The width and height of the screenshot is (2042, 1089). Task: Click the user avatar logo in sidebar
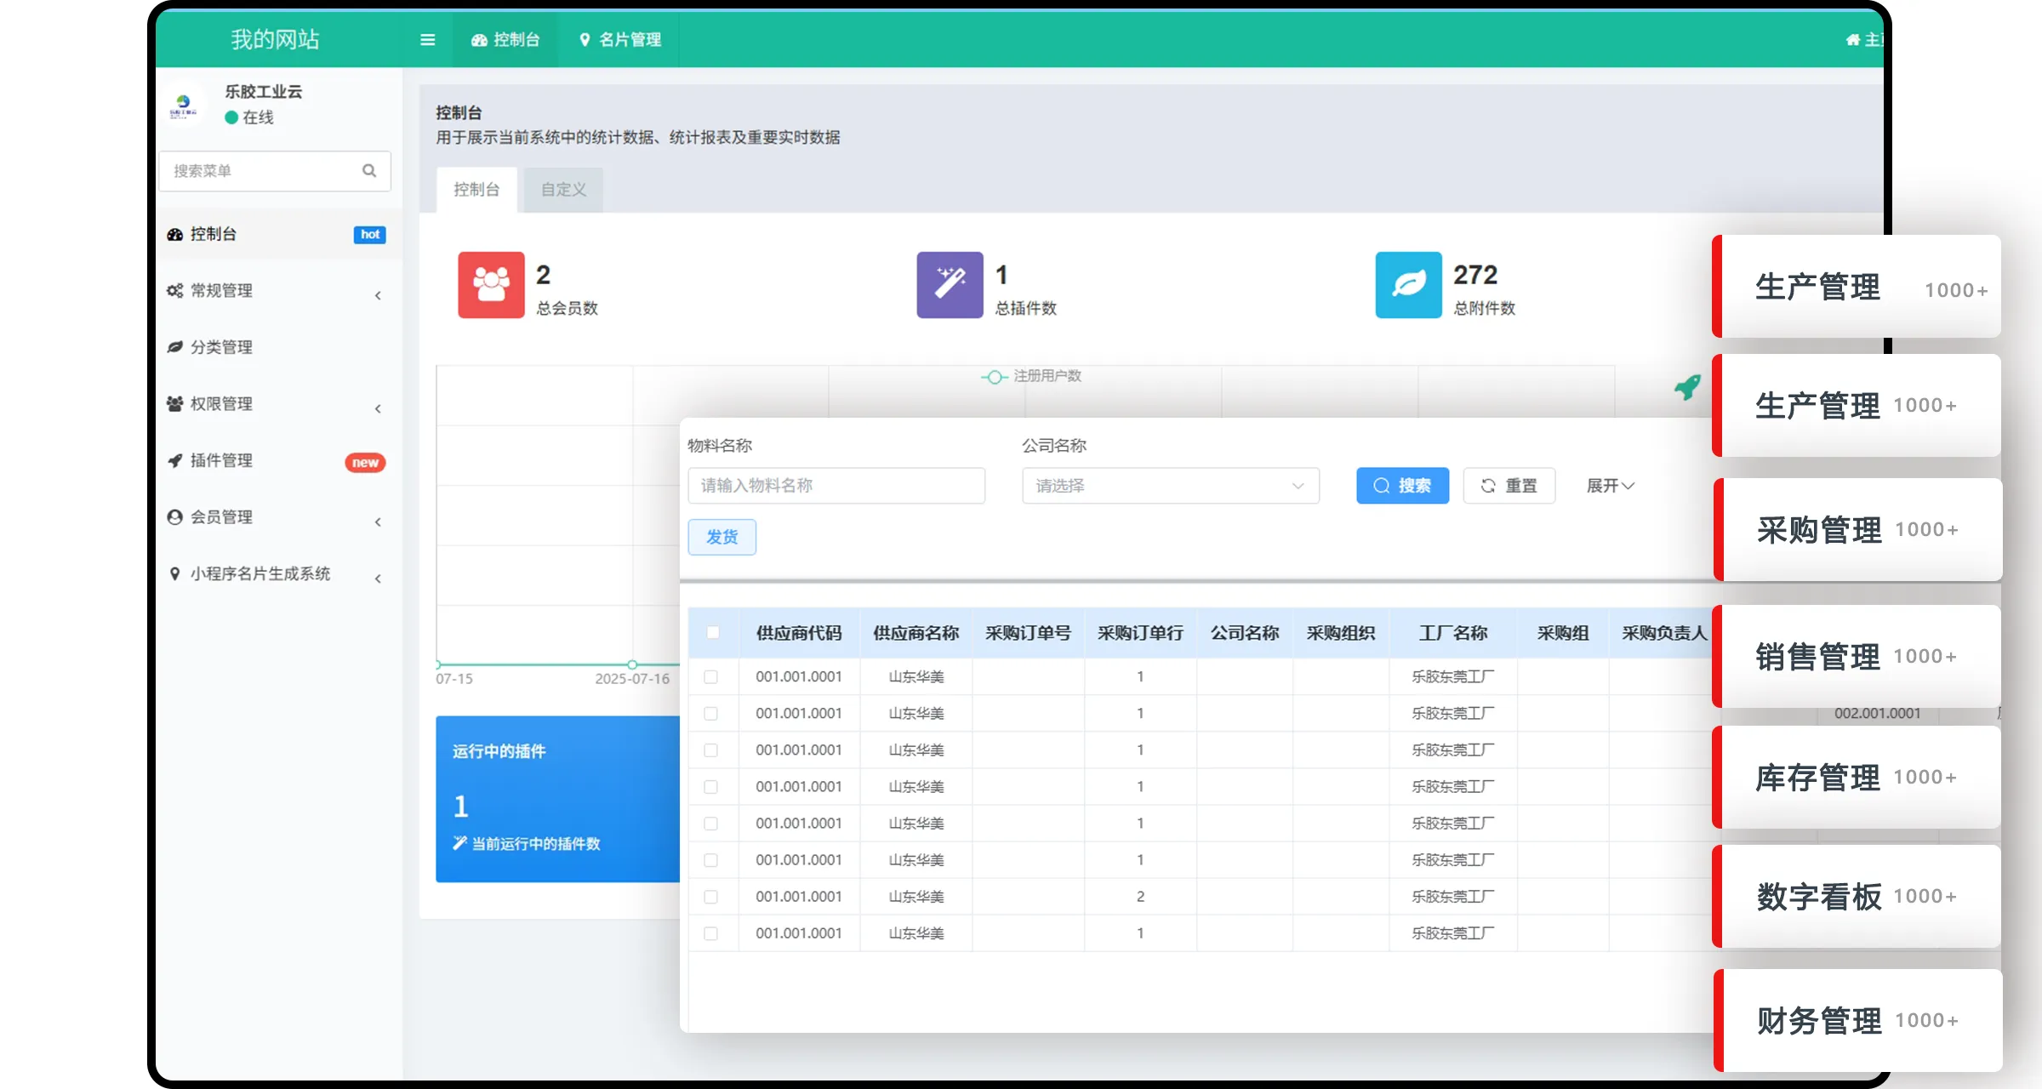tap(183, 105)
